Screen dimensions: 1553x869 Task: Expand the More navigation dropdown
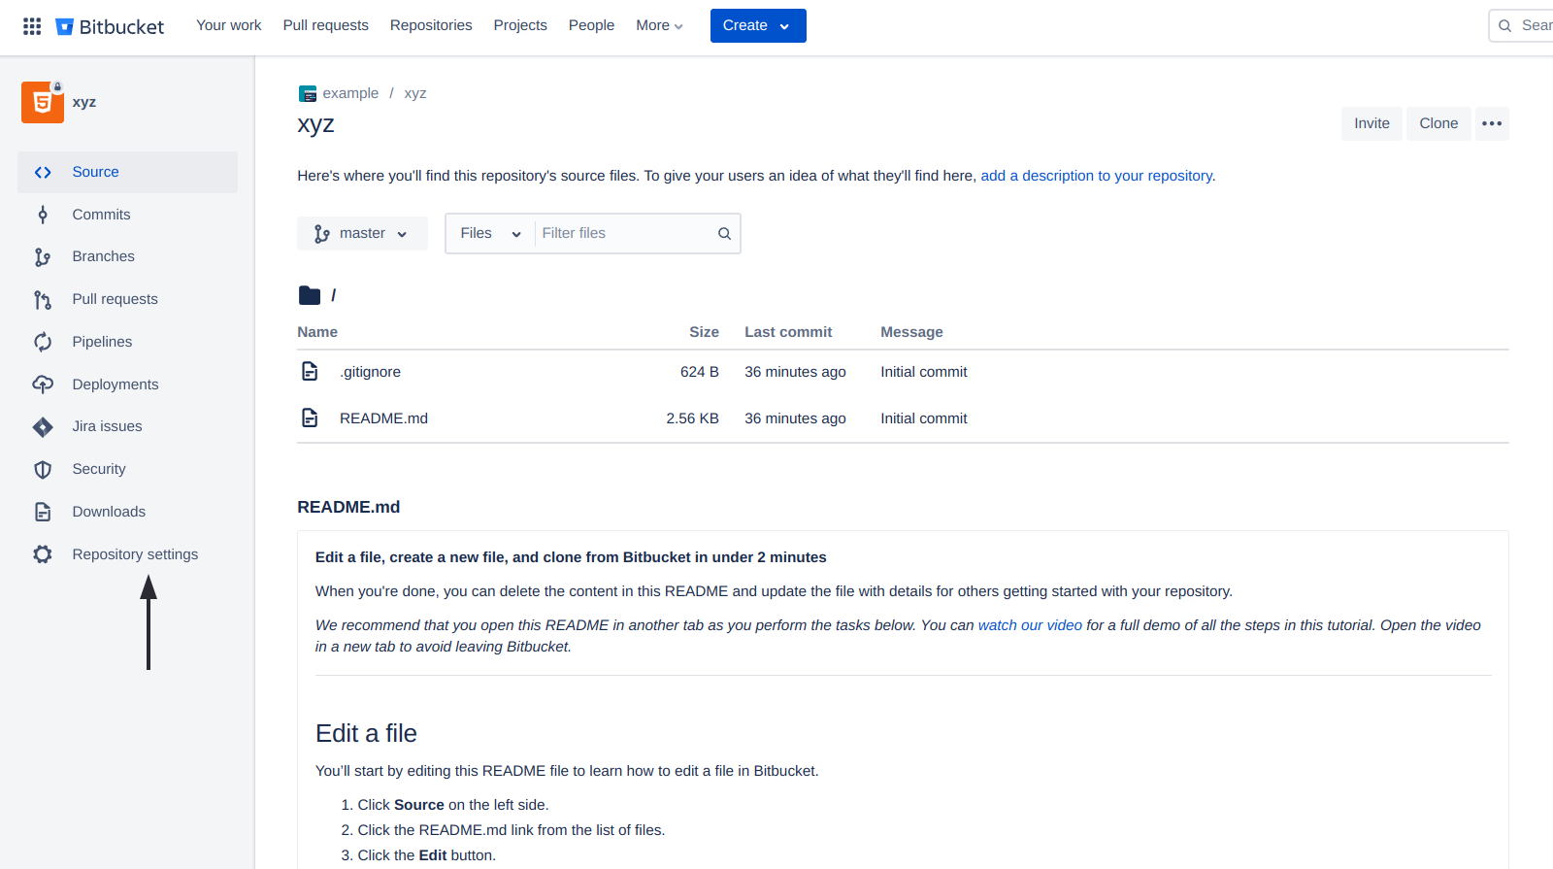[659, 25]
